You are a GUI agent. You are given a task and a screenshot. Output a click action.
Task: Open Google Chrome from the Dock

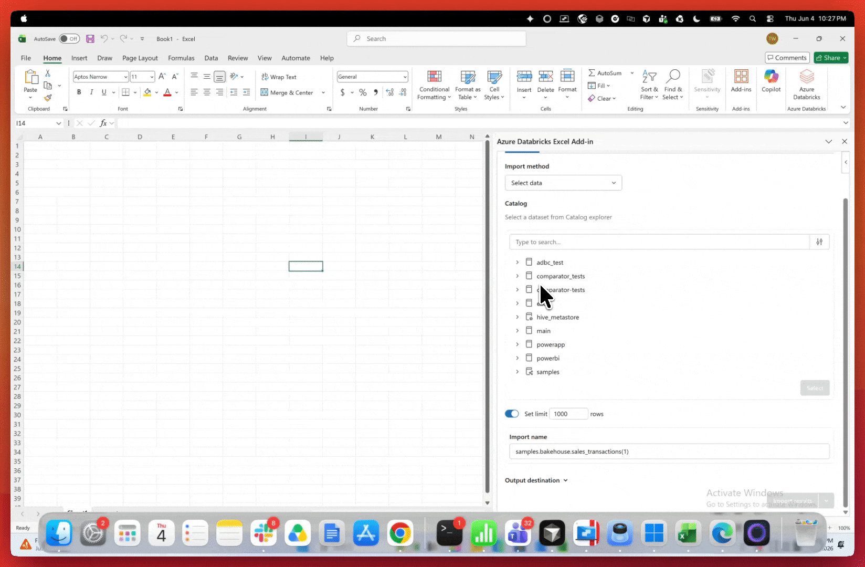tap(400, 533)
